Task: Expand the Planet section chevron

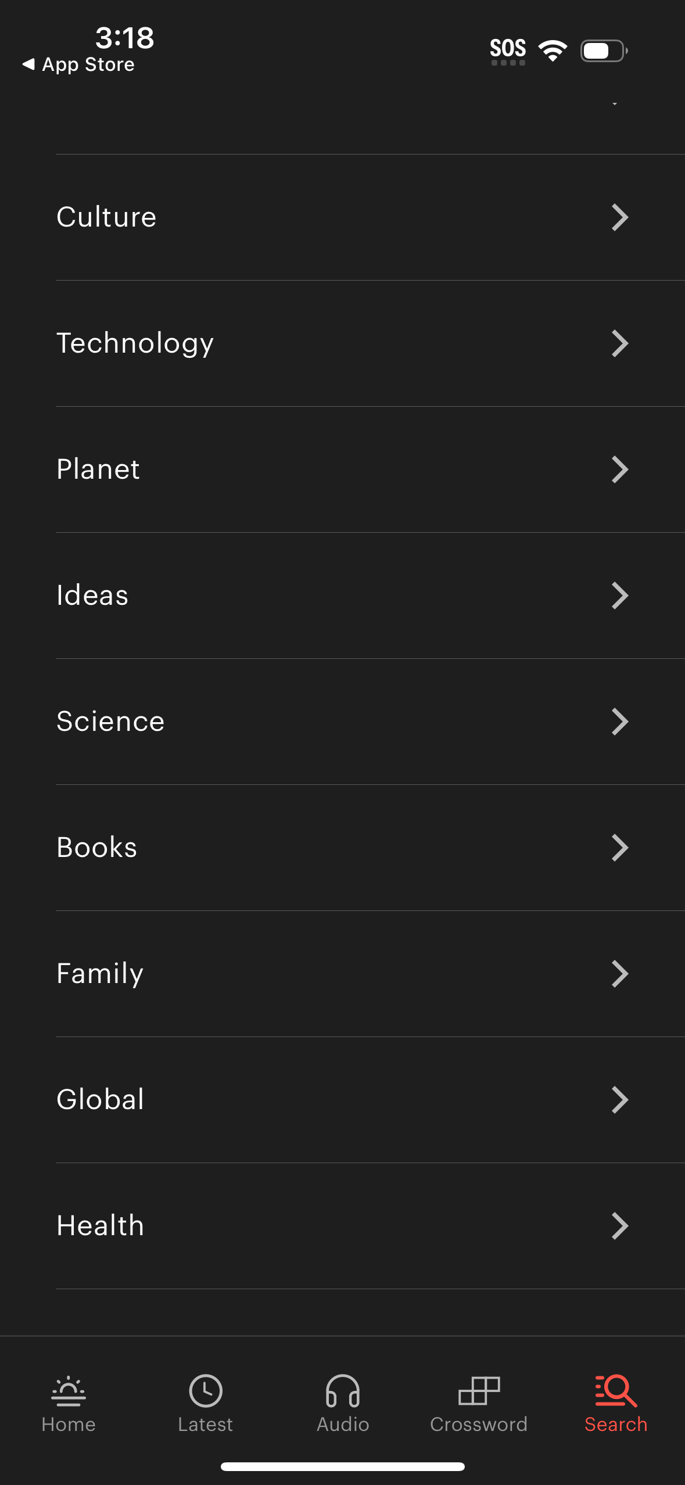Action: 620,469
